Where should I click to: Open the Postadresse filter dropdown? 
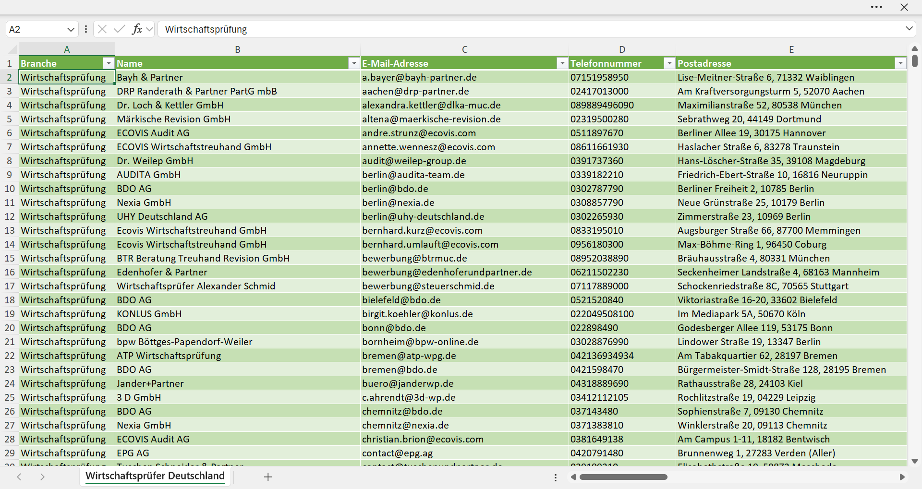[900, 63]
